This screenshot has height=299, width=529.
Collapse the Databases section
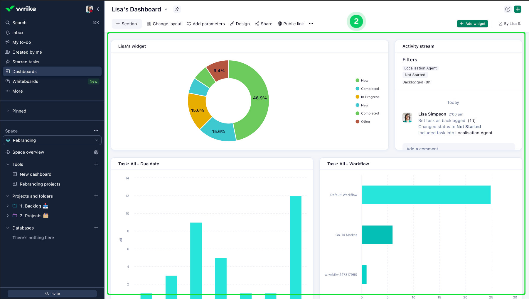[8, 228]
